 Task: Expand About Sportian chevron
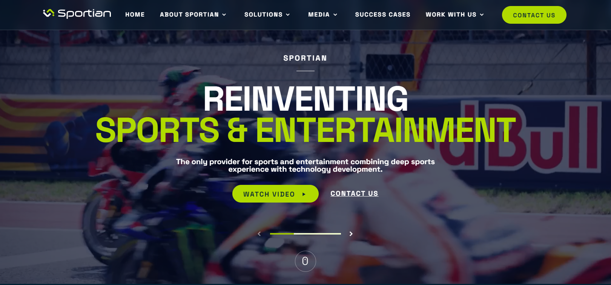click(x=224, y=15)
